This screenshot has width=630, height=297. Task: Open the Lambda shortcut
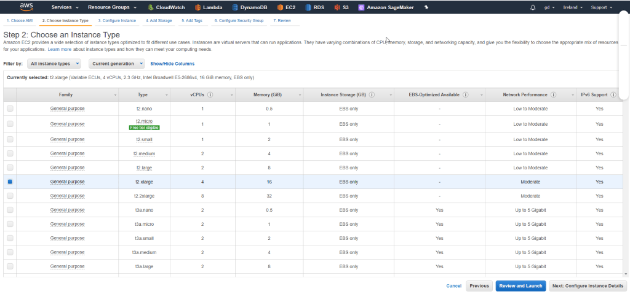pos(208,7)
